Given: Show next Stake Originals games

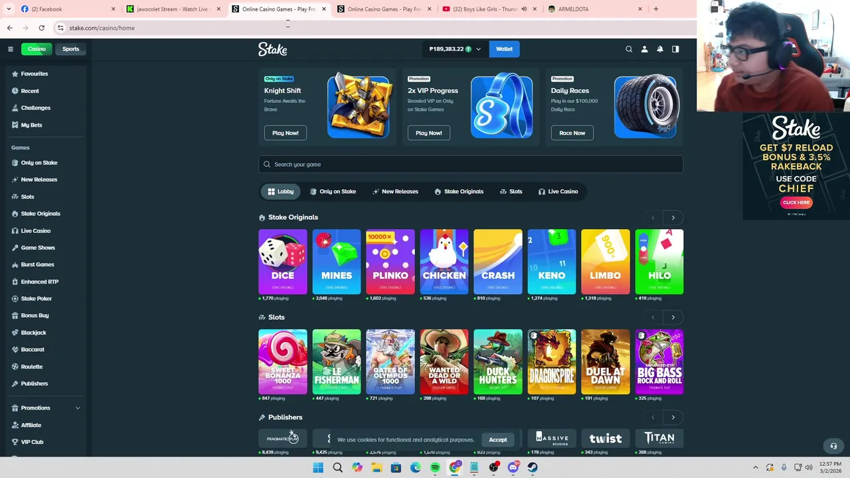Looking at the screenshot, I should pyautogui.click(x=673, y=218).
